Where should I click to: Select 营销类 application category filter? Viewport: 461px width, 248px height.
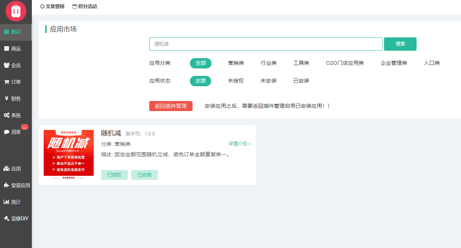(x=236, y=63)
